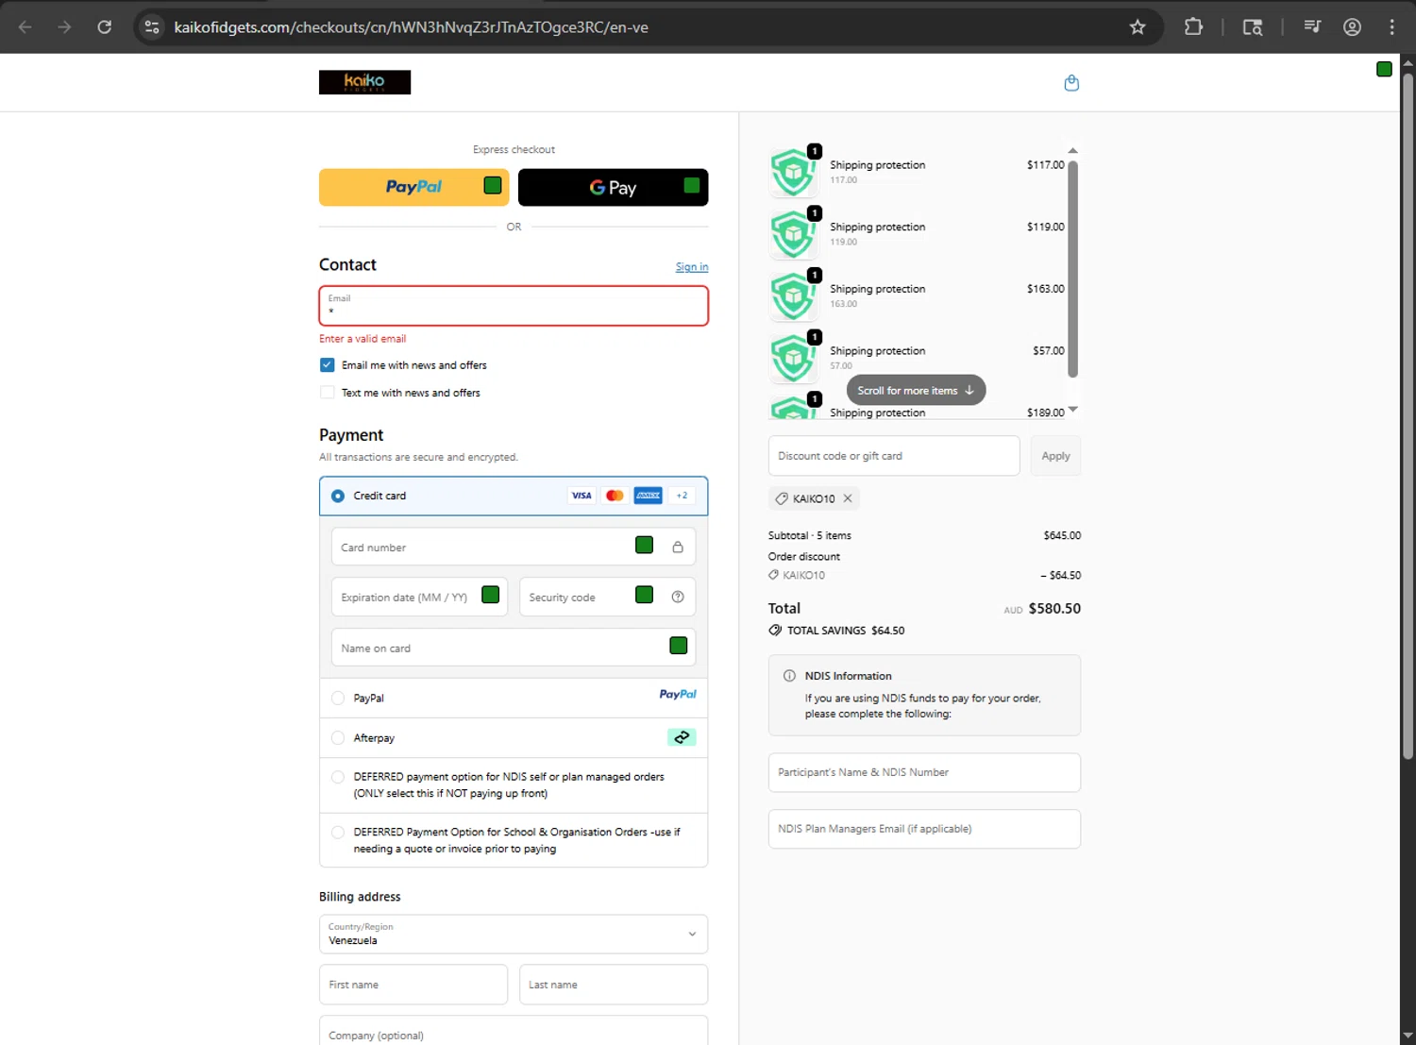Image resolution: width=1416 pixels, height=1045 pixels.
Task: Pay with PayPal express checkout button
Action: point(413,187)
